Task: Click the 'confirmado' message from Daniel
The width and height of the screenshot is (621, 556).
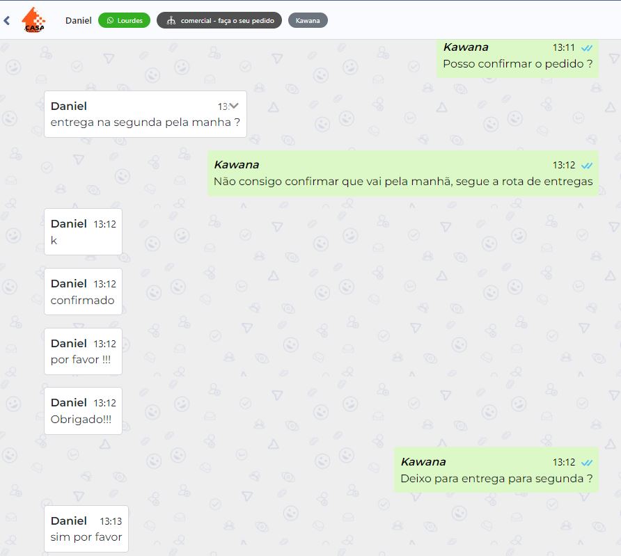Action: (x=83, y=292)
